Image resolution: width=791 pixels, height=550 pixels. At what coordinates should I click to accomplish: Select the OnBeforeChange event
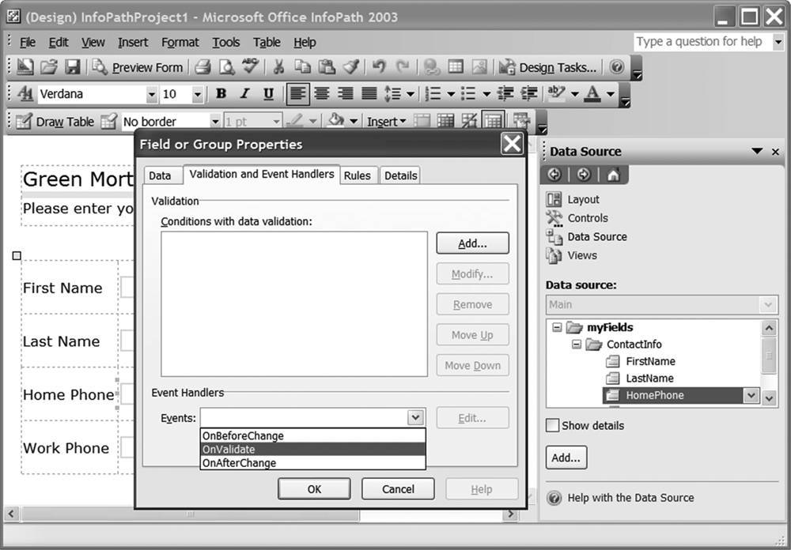click(x=312, y=435)
